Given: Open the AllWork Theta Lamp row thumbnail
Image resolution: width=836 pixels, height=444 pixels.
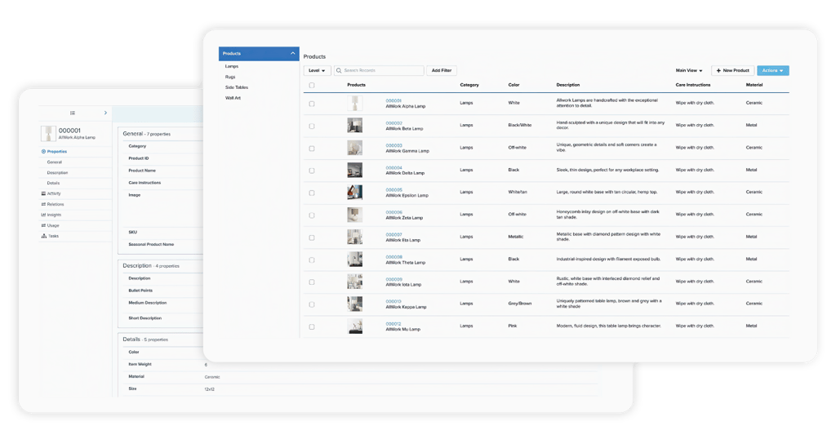Looking at the screenshot, I should tap(354, 259).
